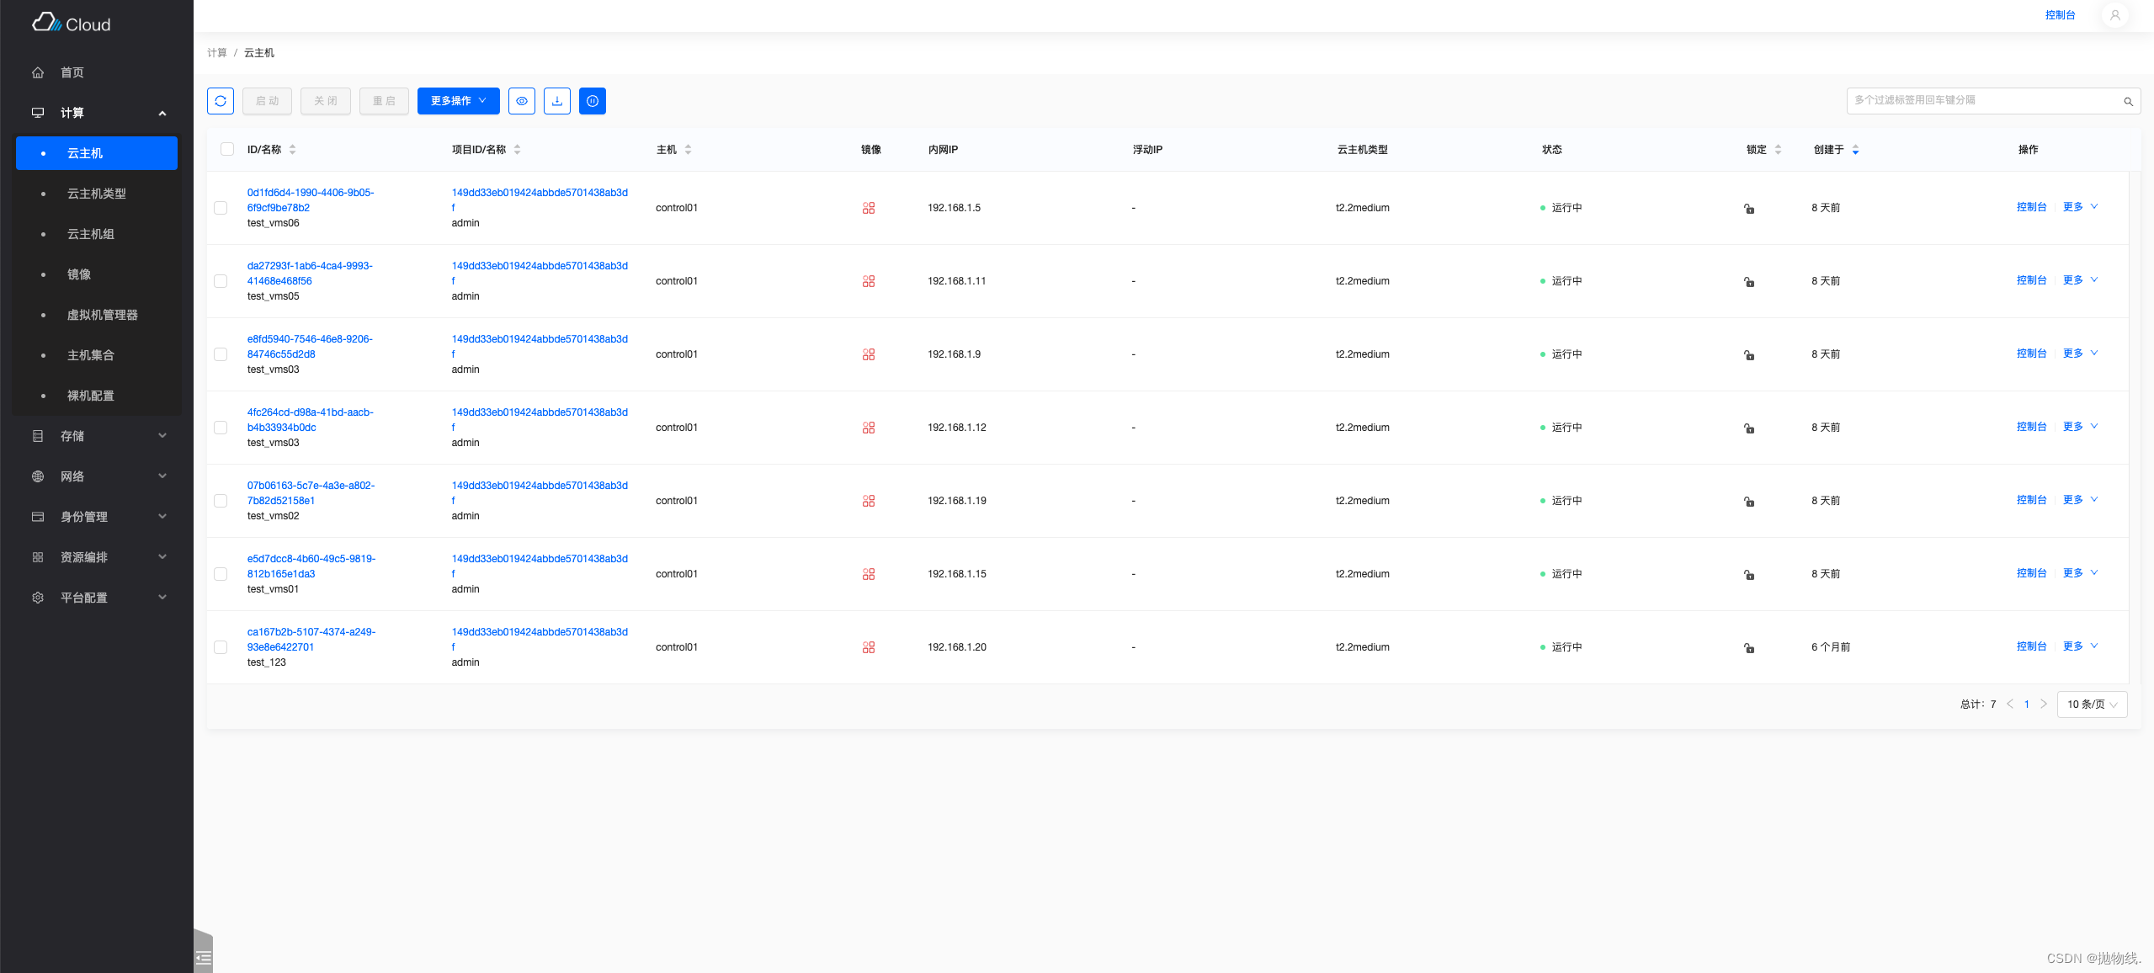Click the image icon in test_vms06 row

(870, 208)
